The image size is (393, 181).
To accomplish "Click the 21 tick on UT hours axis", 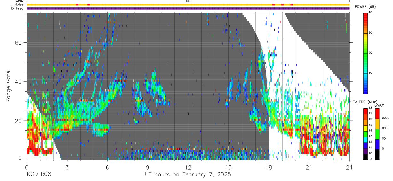I will point(309,167).
